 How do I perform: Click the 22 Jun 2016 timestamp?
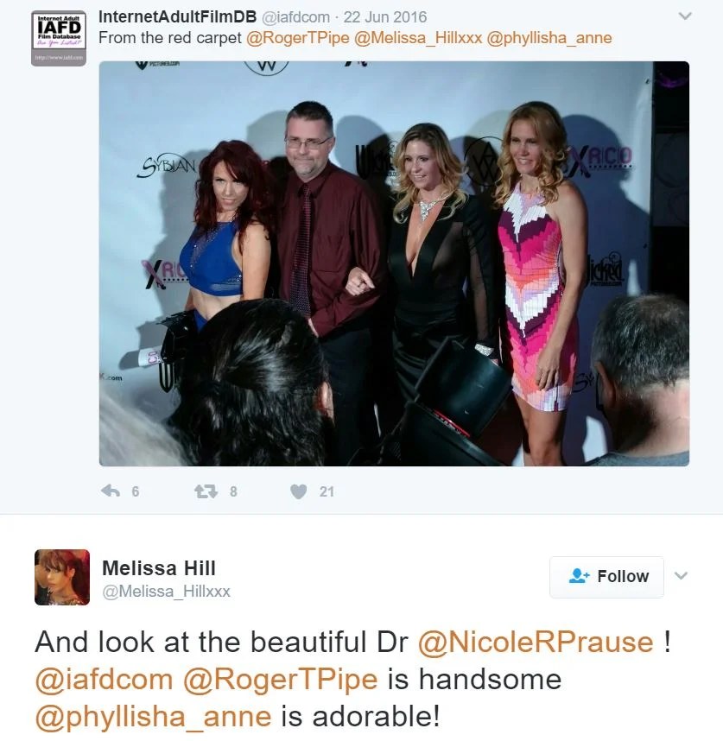[x=384, y=17]
